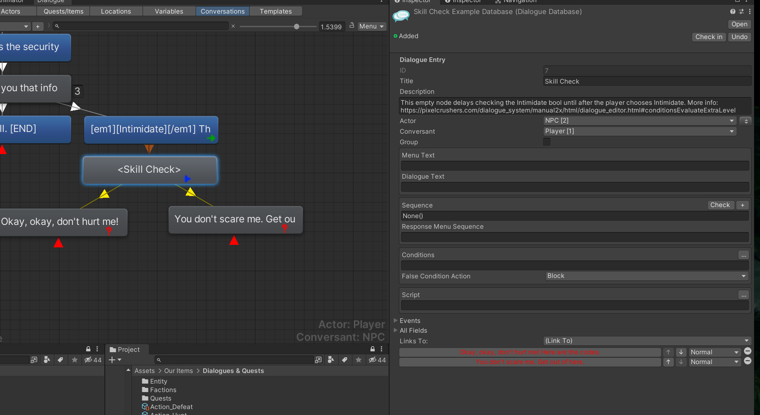760x415 pixels.
Task: Click the Project search field
Action: point(234,360)
